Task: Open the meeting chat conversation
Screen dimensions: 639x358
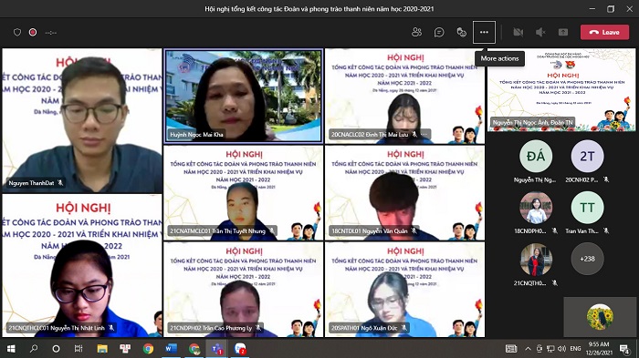Action: (x=439, y=32)
